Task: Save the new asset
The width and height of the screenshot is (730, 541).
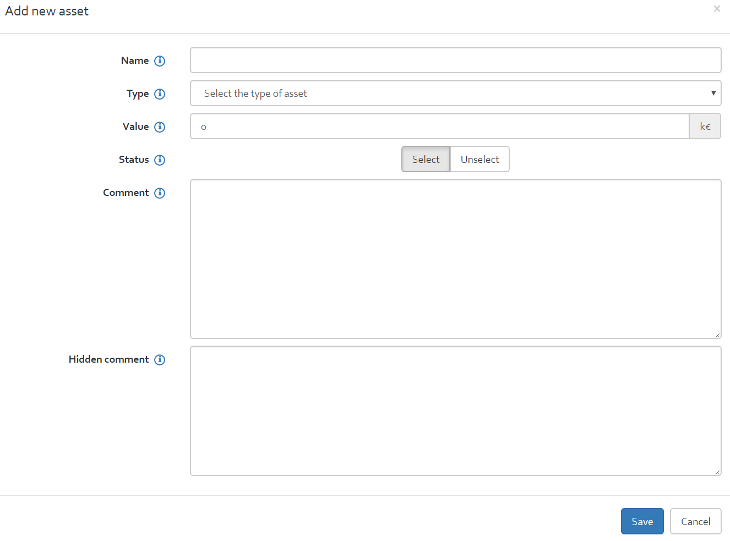Action: point(642,521)
